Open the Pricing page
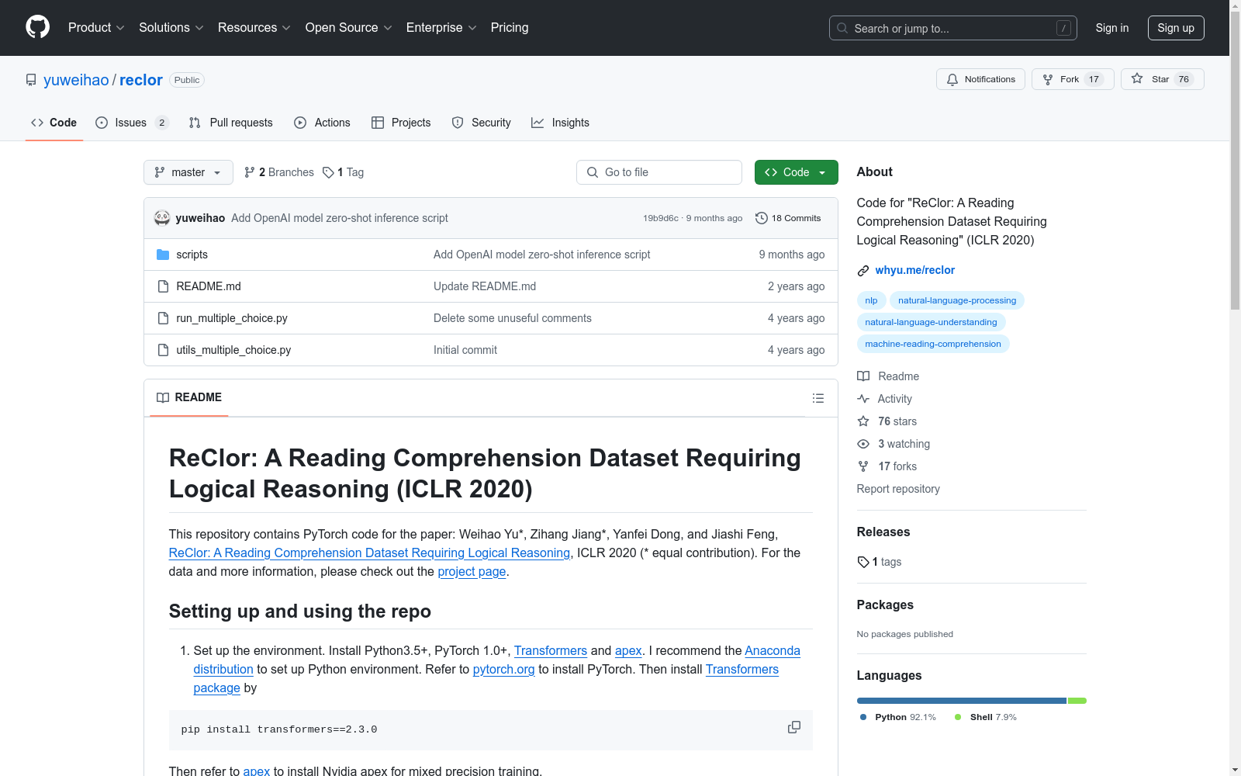The width and height of the screenshot is (1241, 776). [x=510, y=27]
